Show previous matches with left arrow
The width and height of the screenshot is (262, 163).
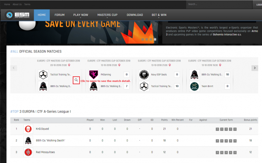(14, 68)
